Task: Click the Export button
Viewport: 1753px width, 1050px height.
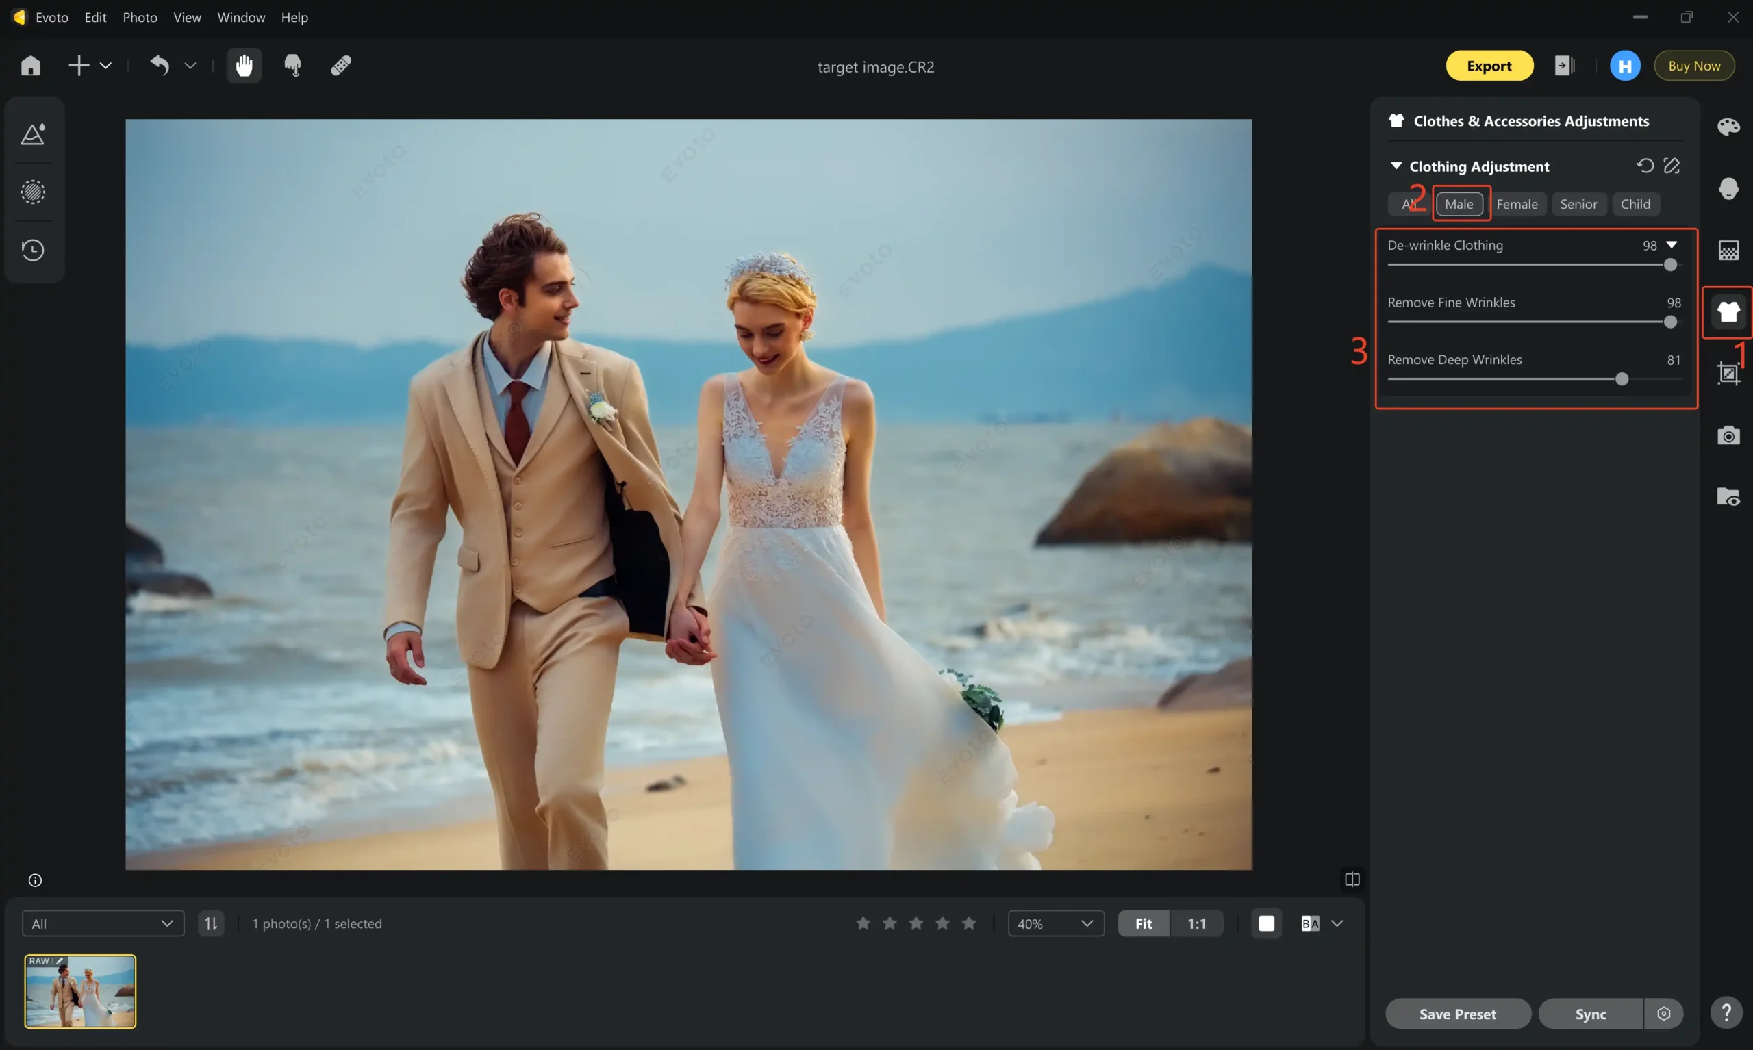Action: [x=1489, y=66]
